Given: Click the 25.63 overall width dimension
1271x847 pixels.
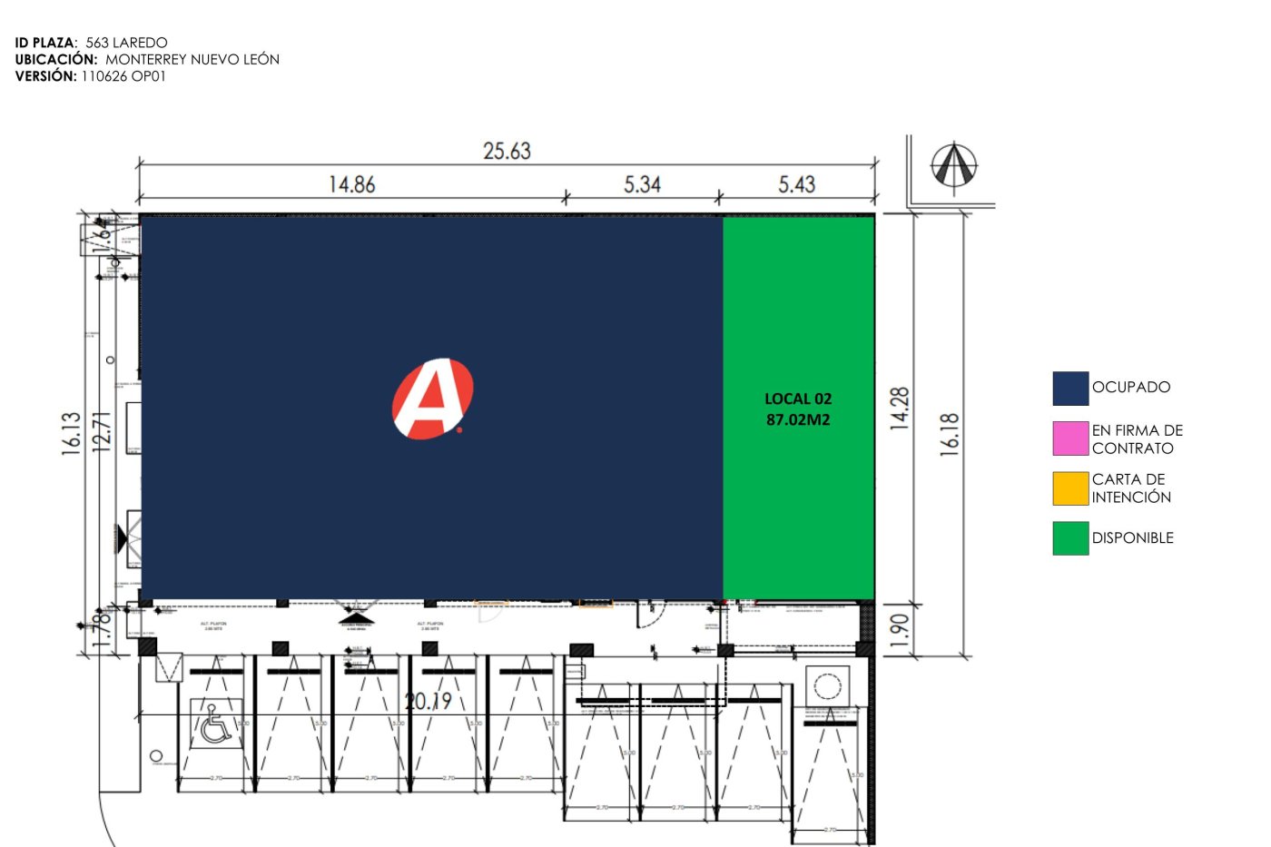Looking at the screenshot, I should 507,151.
